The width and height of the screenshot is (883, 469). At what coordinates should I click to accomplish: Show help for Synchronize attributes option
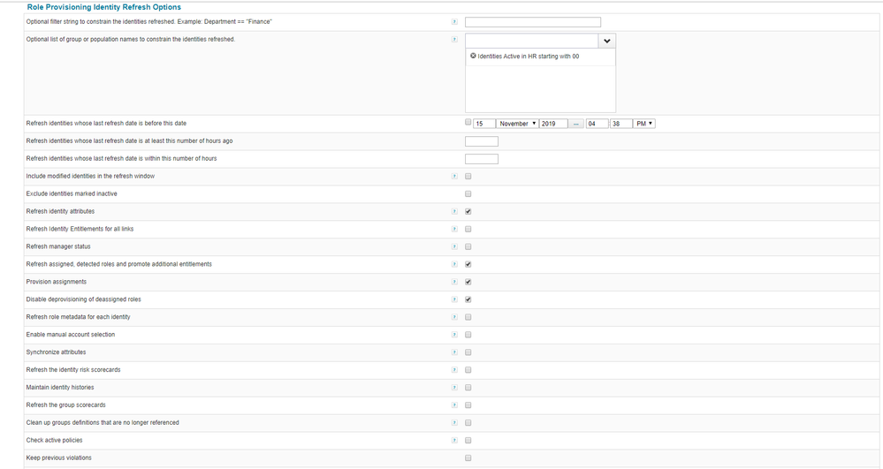pos(454,352)
